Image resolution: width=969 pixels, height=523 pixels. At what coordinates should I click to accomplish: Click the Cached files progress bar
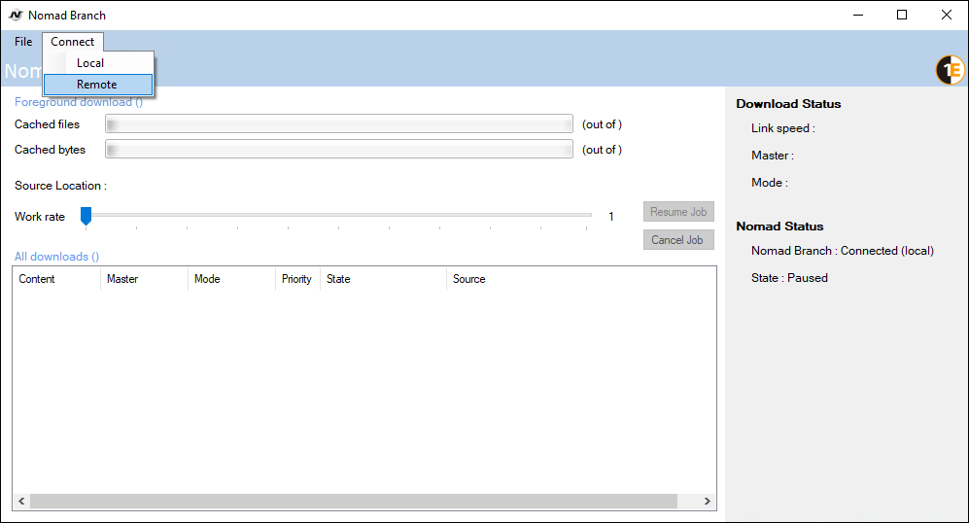[x=339, y=124]
